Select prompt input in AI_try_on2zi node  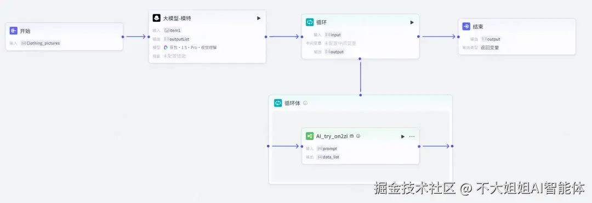click(x=327, y=148)
